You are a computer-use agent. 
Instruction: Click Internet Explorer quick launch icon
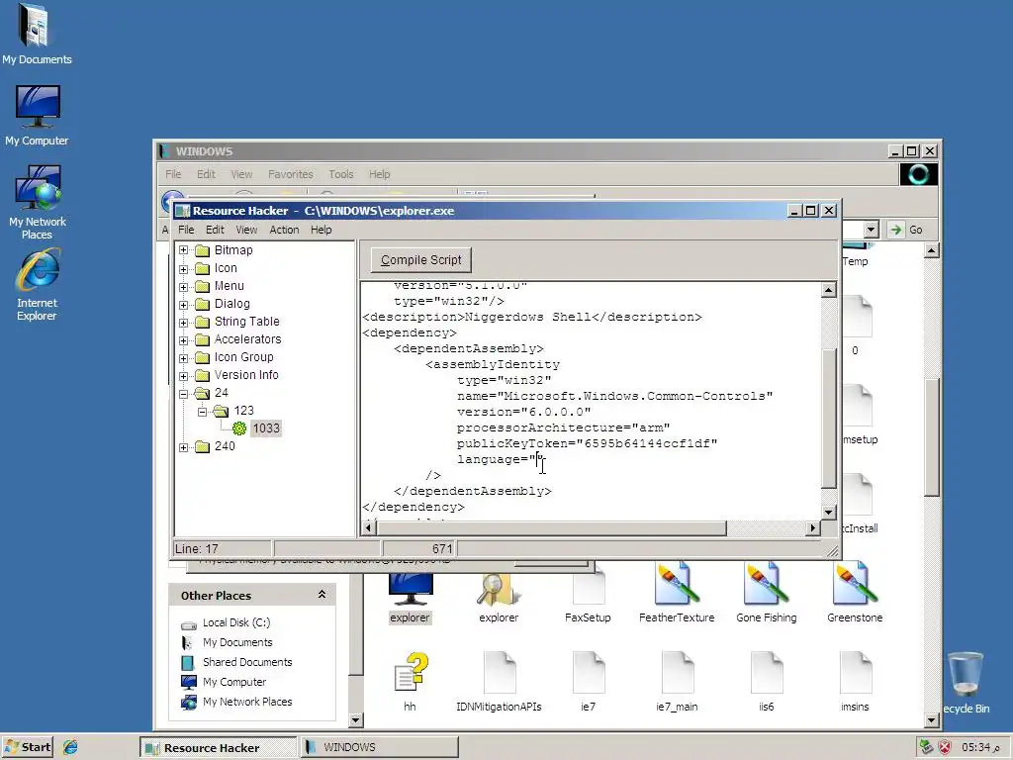70,747
